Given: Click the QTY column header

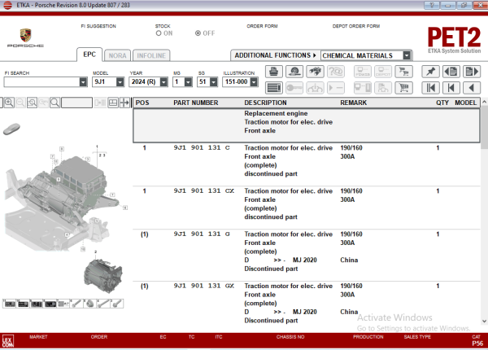Looking at the screenshot, I should point(442,103).
